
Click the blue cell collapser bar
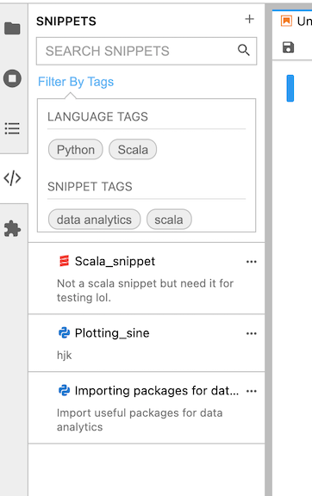click(x=290, y=88)
